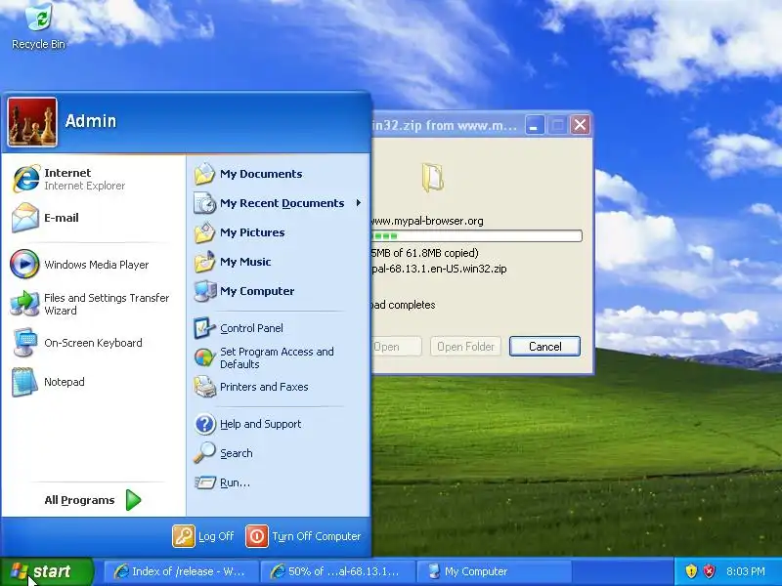Image resolution: width=782 pixels, height=586 pixels.
Task: Open Printers and Faxes icon
Action: pyautogui.click(x=204, y=387)
